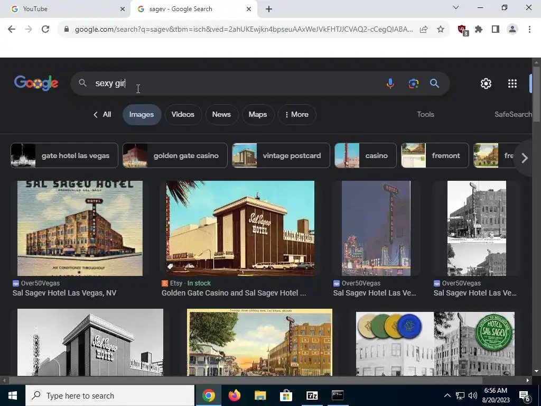Viewport: 541px width, 406px height.
Task: Click the golden gate casino chip
Action: (175, 156)
